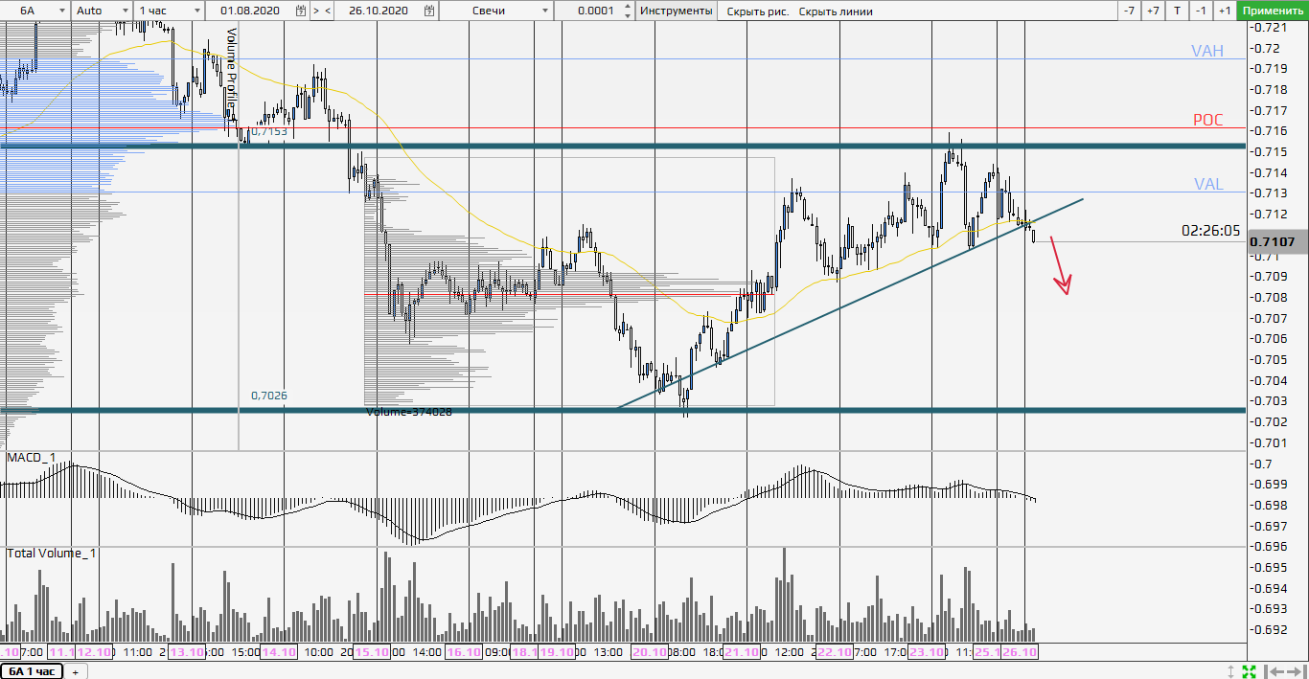Increase the 0.0001 tick step value
This screenshot has height=679, width=1309.
click(x=628, y=7)
